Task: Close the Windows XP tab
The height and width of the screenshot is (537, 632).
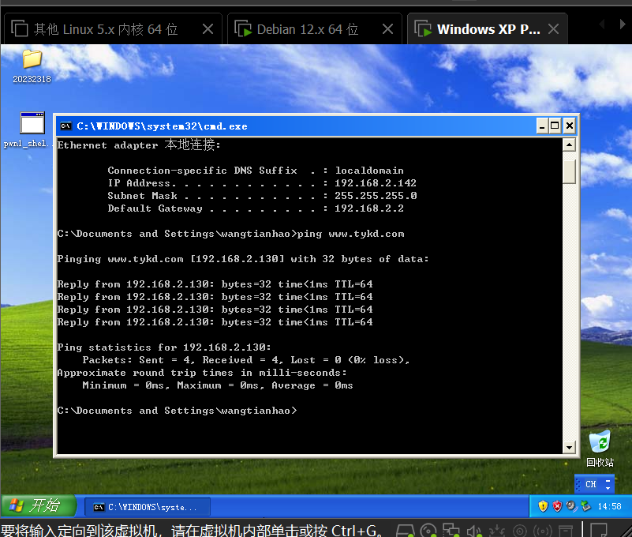Action: (x=553, y=29)
